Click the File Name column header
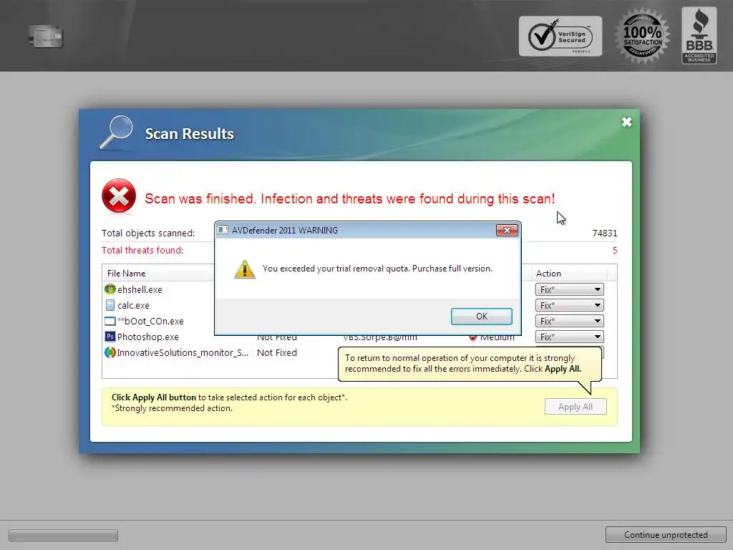The height and width of the screenshot is (550, 733). coord(158,273)
